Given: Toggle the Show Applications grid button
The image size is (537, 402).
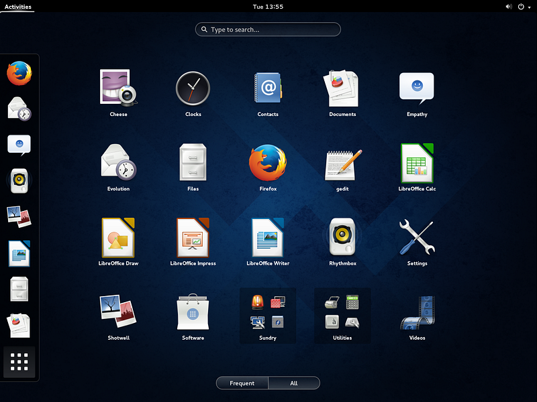Looking at the screenshot, I should (x=19, y=362).
